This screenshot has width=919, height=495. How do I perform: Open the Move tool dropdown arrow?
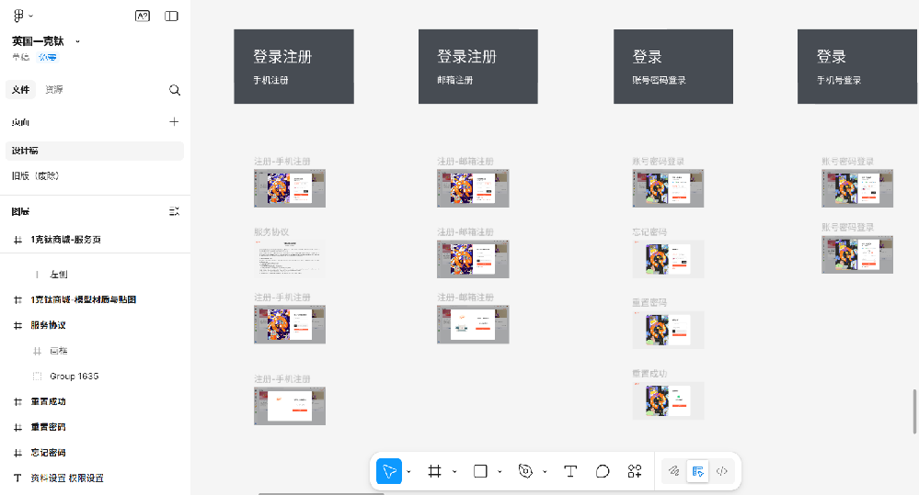pyautogui.click(x=408, y=472)
